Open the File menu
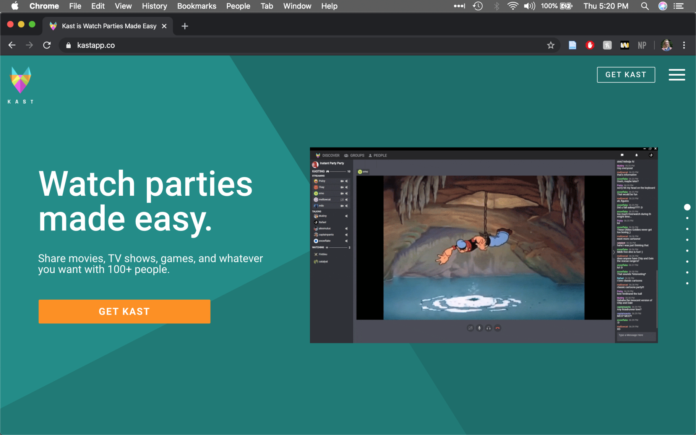The width and height of the screenshot is (696, 435). (x=75, y=6)
